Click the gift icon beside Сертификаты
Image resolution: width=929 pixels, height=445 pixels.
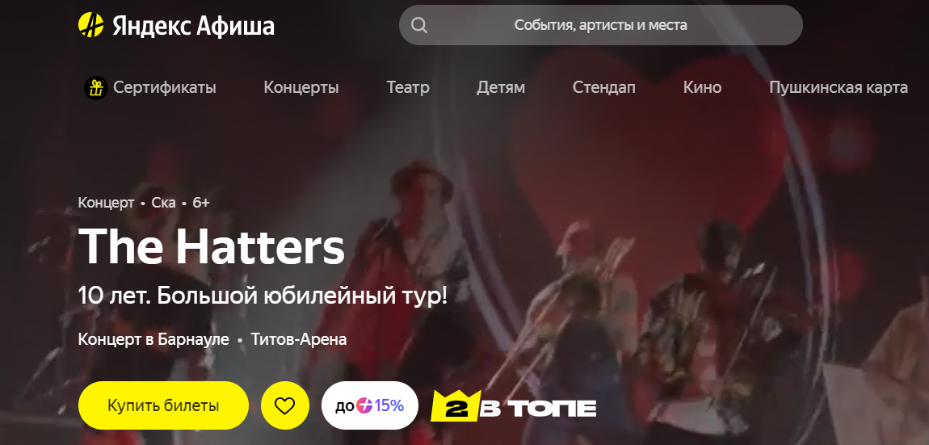pyautogui.click(x=95, y=88)
